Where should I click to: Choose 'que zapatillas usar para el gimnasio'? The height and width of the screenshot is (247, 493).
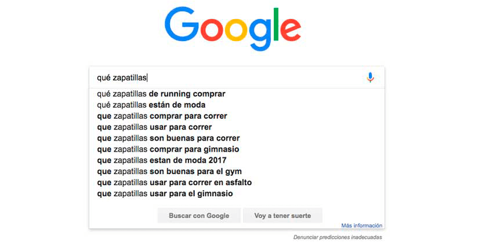[x=165, y=193]
